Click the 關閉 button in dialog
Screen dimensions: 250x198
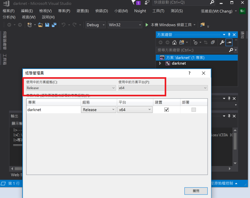click(x=196, y=191)
